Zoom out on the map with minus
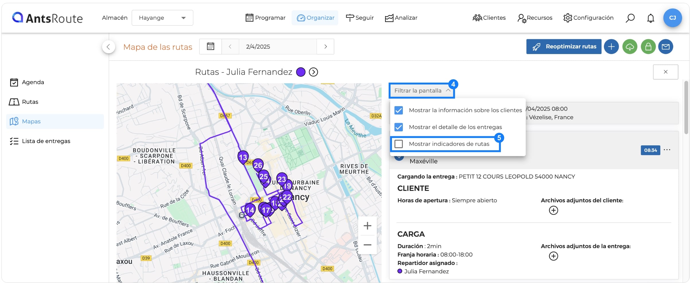 (367, 245)
